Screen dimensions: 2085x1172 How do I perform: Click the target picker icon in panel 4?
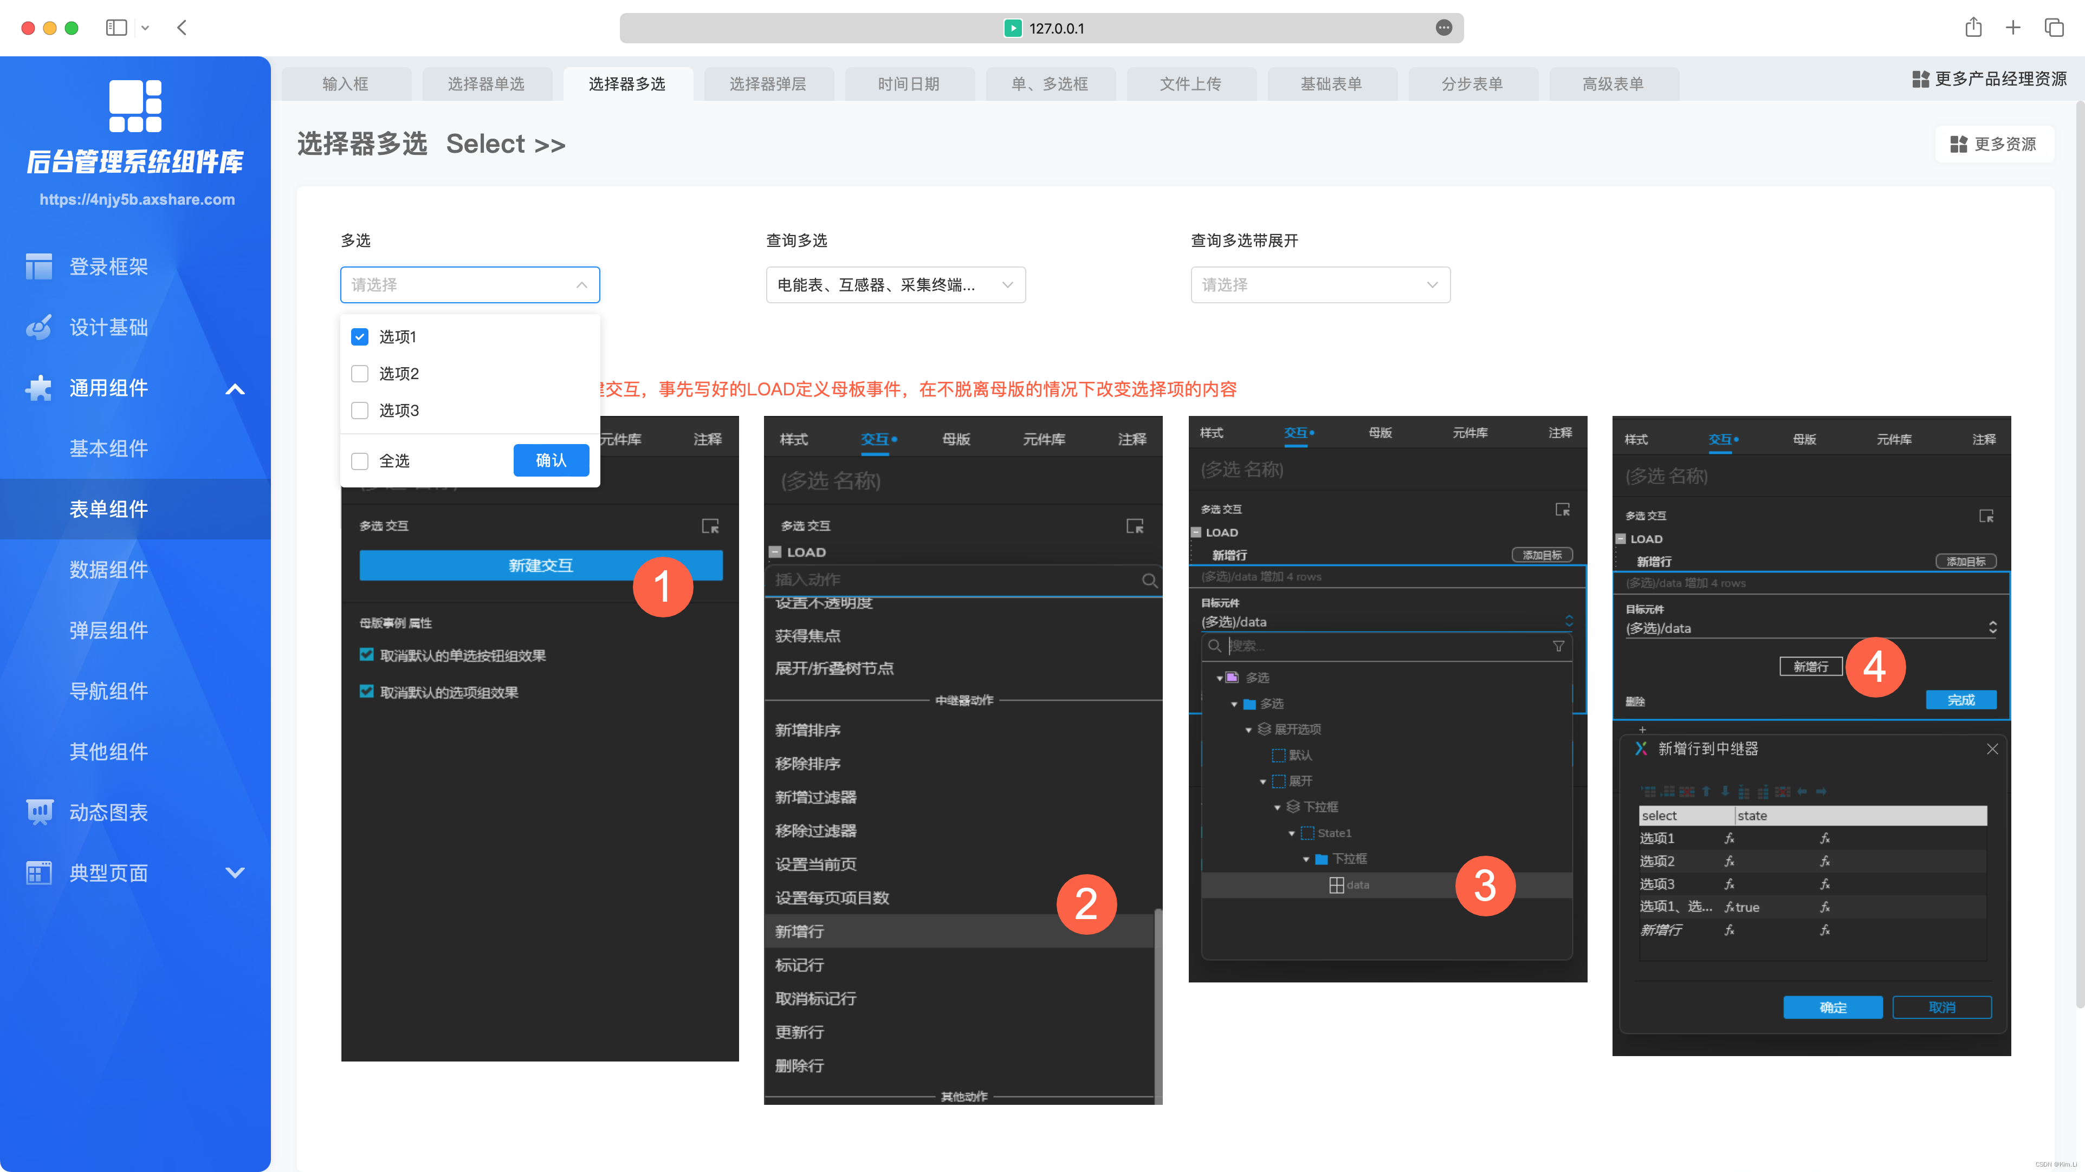(x=1986, y=515)
